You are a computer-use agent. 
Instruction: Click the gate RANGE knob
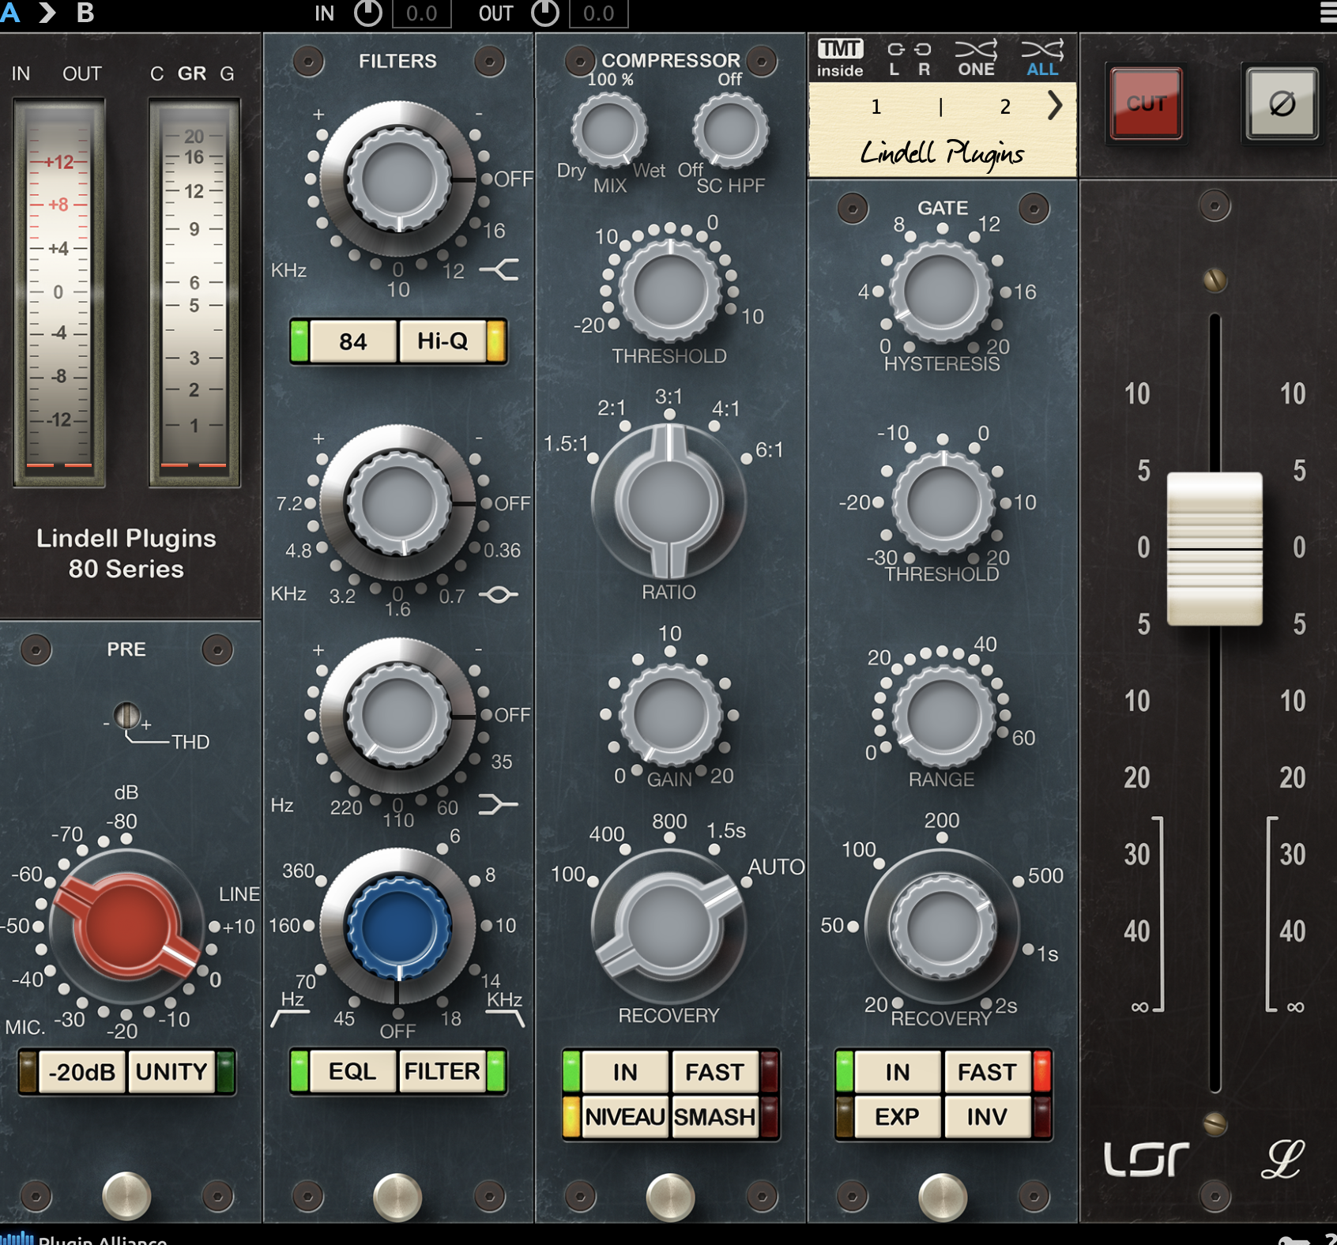(942, 716)
